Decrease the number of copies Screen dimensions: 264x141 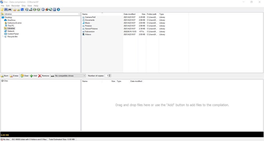[110, 76]
